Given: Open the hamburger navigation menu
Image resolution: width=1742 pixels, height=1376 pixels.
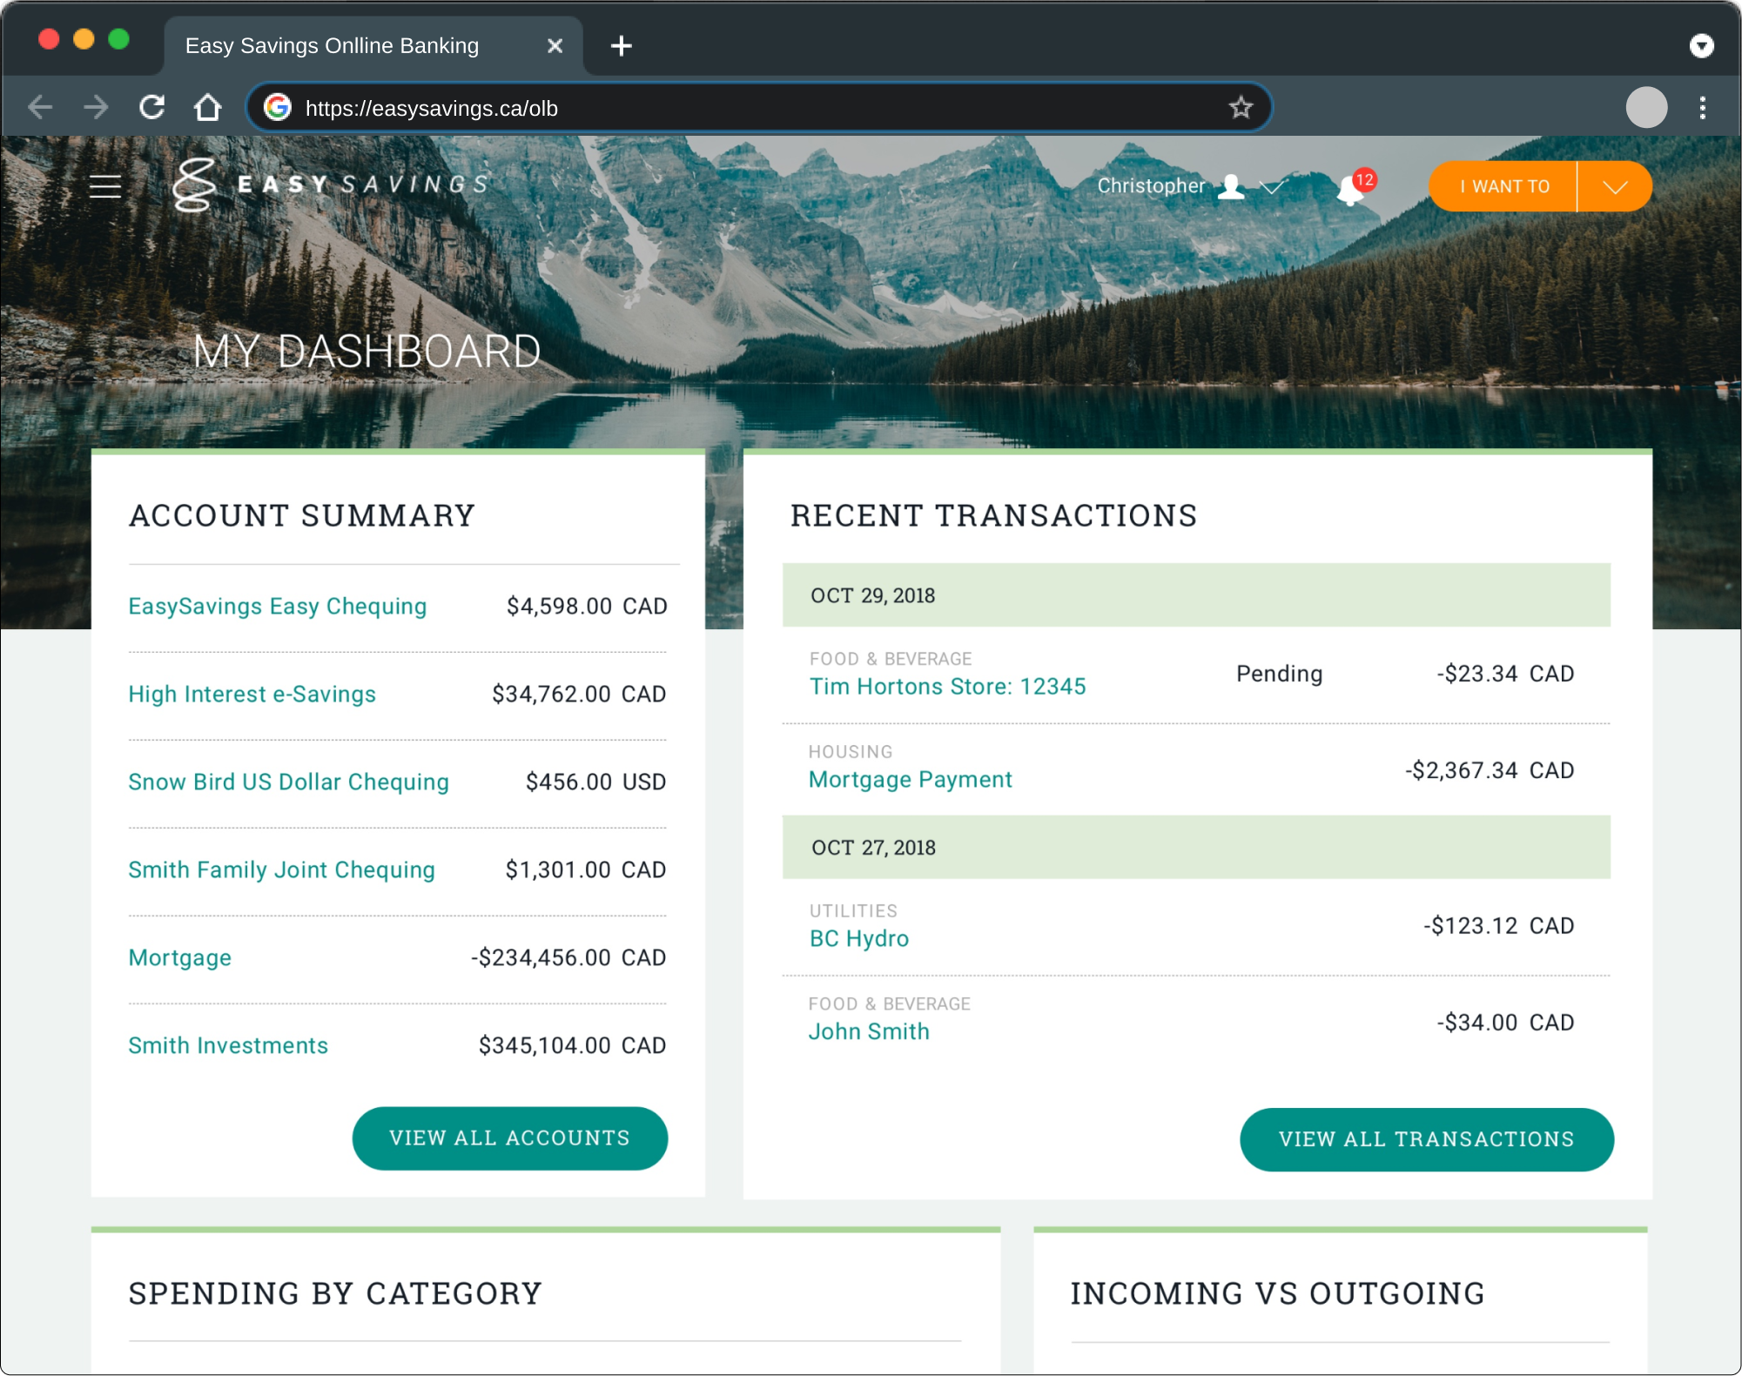Looking at the screenshot, I should coord(104,185).
